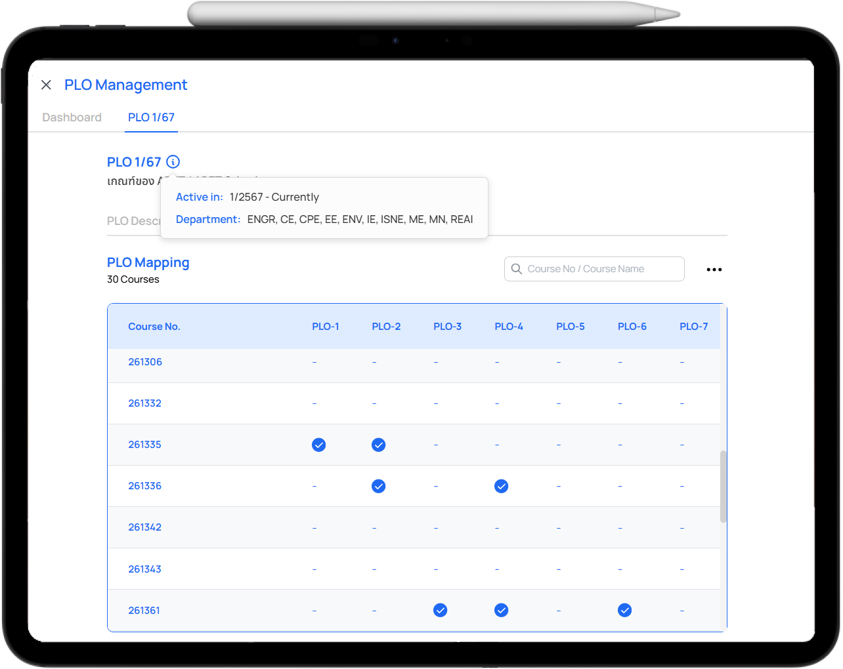
Task: Open course 261332 link
Action: tap(144, 403)
